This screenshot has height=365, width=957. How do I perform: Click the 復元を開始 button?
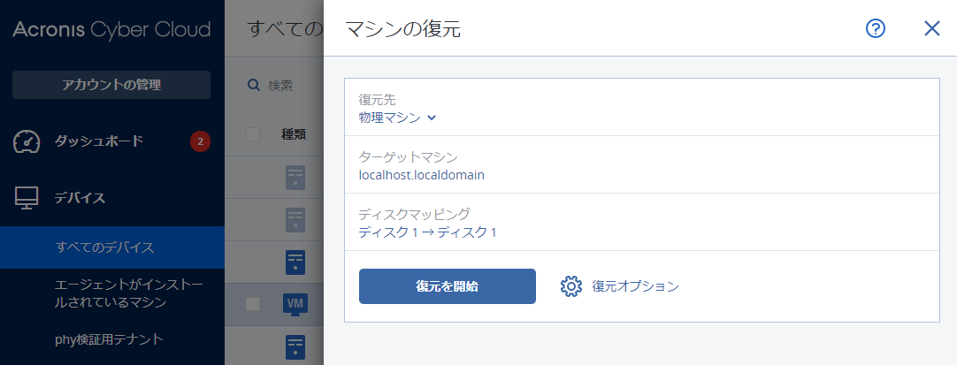point(447,286)
